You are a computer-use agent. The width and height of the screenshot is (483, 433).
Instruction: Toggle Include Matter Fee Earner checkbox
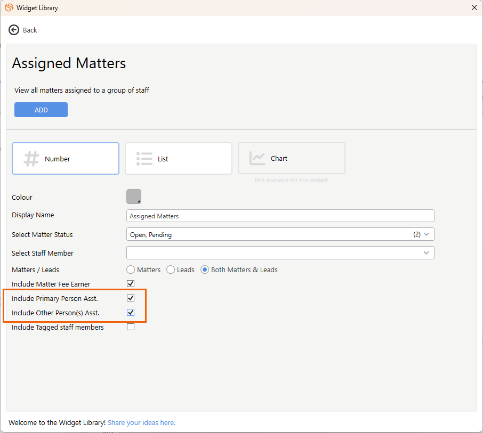pyautogui.click(x=131, y=284)
